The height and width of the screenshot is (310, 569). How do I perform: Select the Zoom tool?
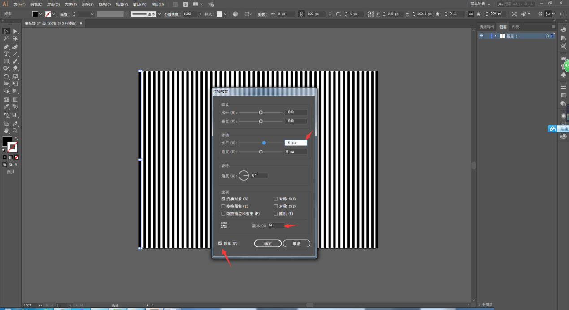[x=15, y=131]
